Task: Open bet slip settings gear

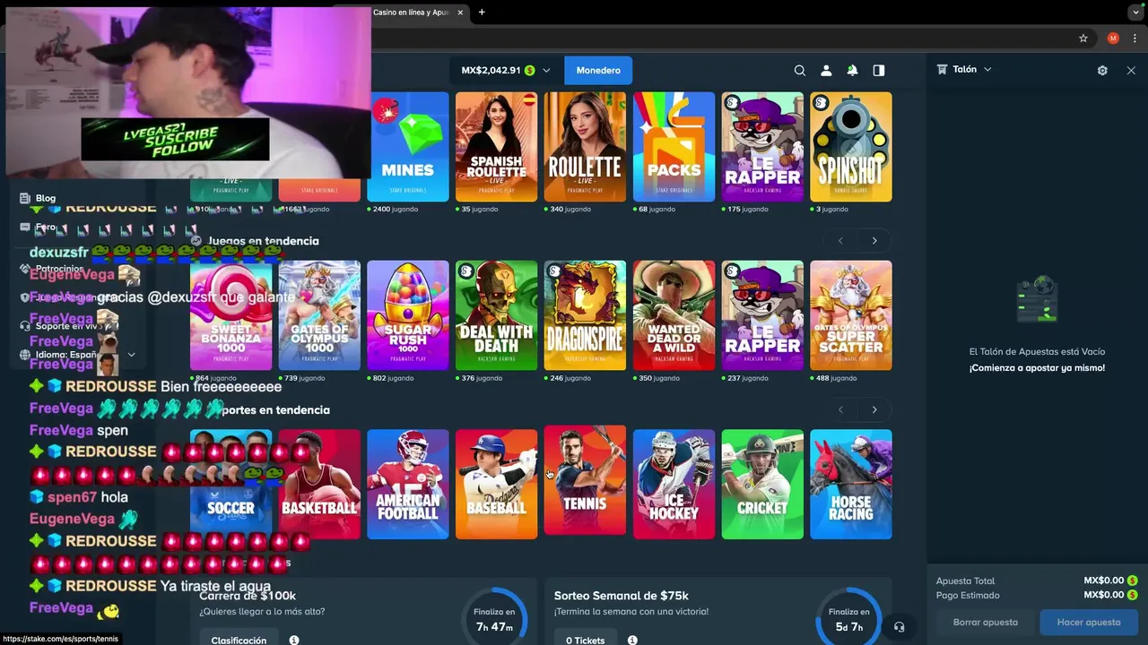Action: [x=1102, y=71]
